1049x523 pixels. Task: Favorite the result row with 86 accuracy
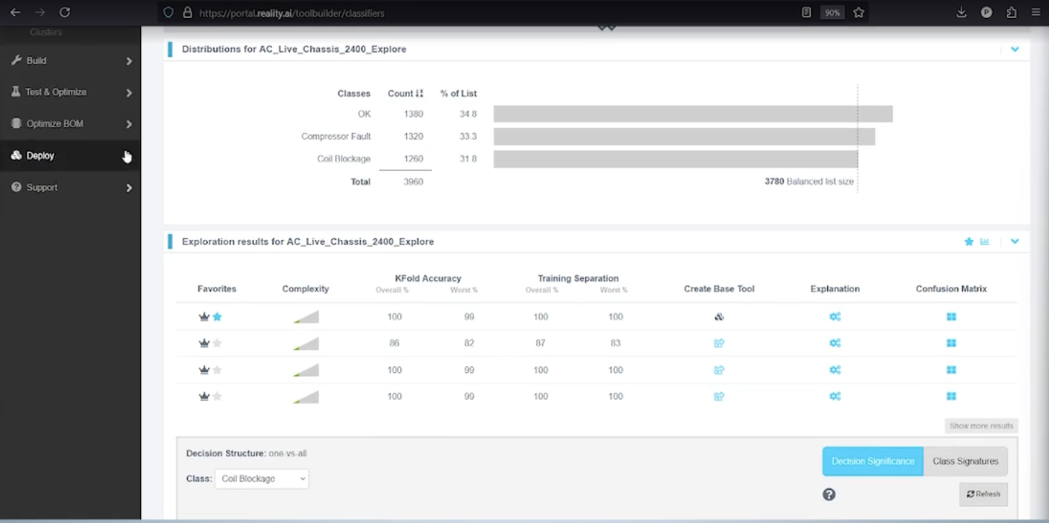click(x=218, y=343)
